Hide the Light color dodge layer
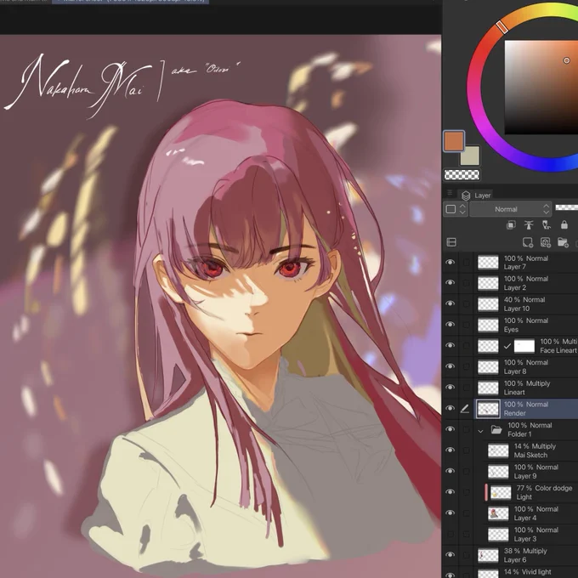Image resolution: width=578 pixels, height=578 pixels. [x=450, y=492]
